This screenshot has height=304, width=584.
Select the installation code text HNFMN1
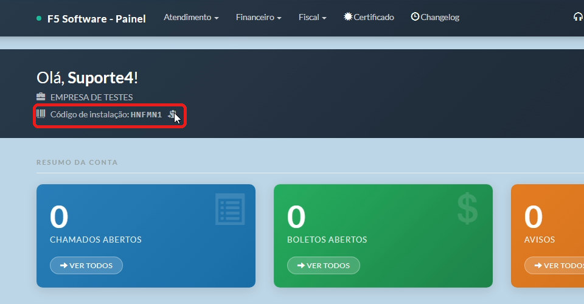[146, 114]
